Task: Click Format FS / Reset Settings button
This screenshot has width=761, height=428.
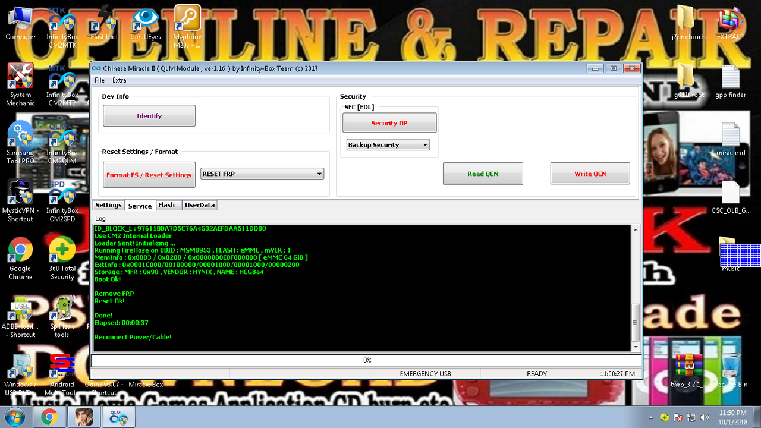Action: (149, 175)
